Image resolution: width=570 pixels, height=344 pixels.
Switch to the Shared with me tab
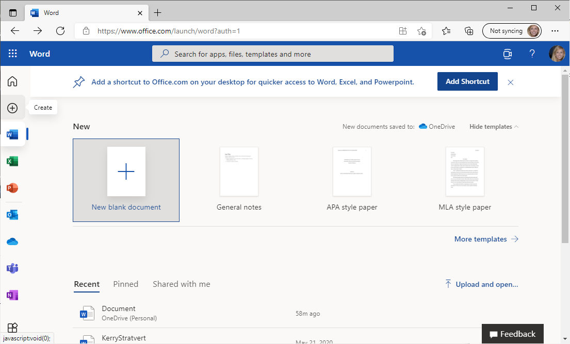pos(182,284)
